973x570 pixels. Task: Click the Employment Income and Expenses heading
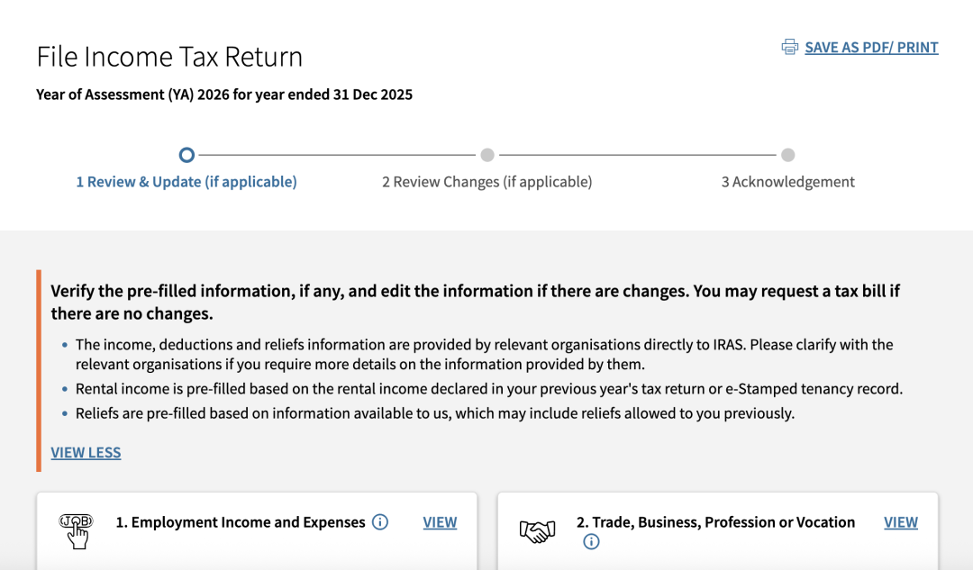[x=241, y=522]
